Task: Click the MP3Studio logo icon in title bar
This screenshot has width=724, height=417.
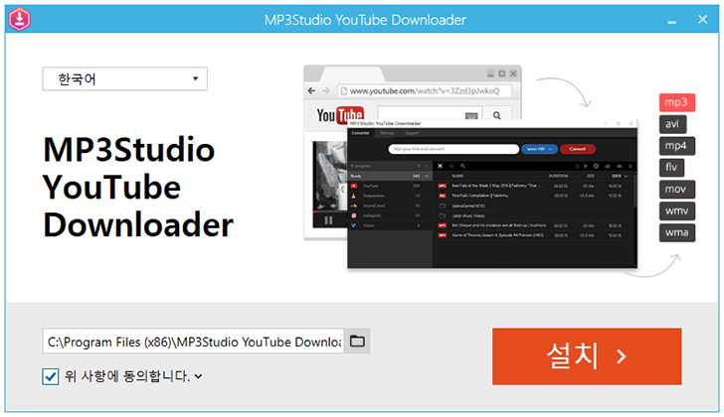Action: tap(20, 19)
